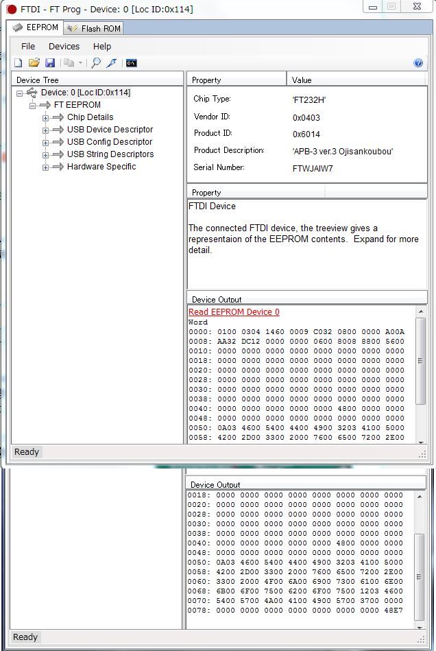Click the Property column header in the top grid
This screenshot has width=436, height=651.
237,80
